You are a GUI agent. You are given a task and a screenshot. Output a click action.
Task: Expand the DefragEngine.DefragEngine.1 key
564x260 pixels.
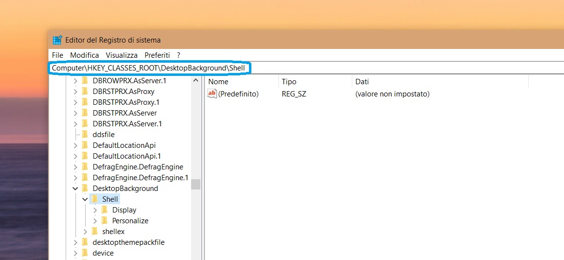pos(75,178)
